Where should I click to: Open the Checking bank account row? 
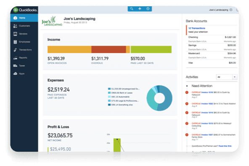click(x=212, y=39)
